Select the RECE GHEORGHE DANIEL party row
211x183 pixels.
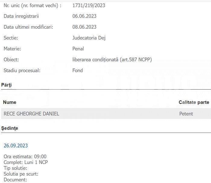[106, 114]
